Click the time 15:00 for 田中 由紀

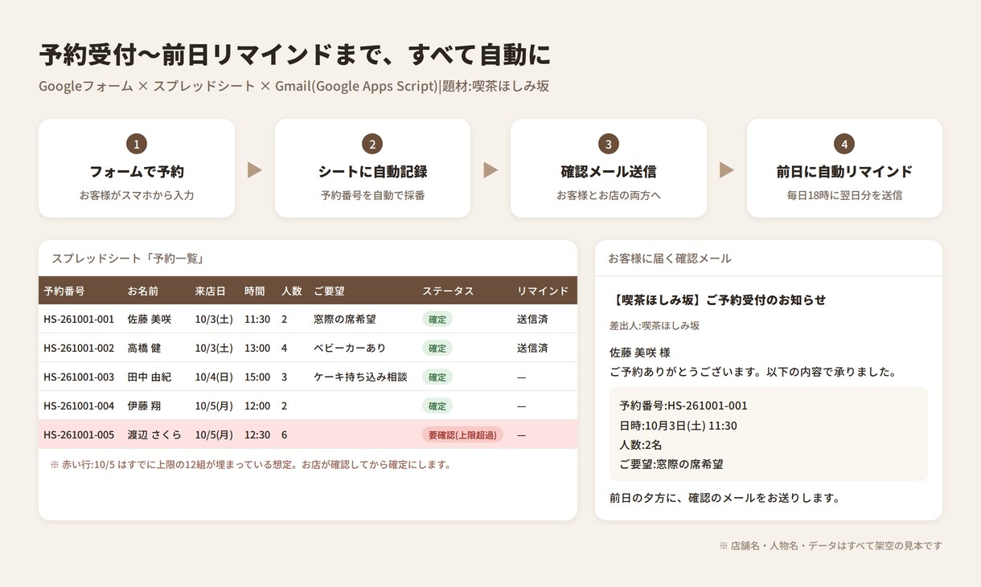[x=257, y=377]
